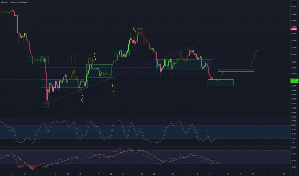Click the 0.1020 price axis value

tap(294, 103)
